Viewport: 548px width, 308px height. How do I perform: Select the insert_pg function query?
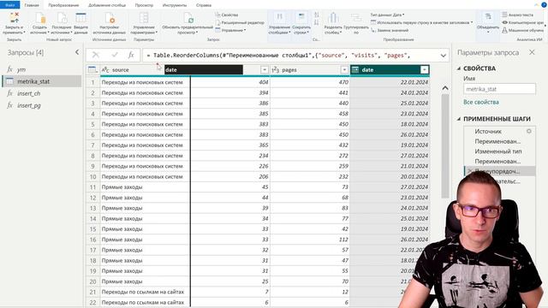[42, 105]
